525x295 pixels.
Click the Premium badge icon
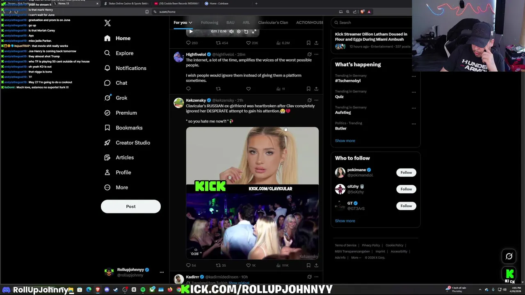click(107, 113)
